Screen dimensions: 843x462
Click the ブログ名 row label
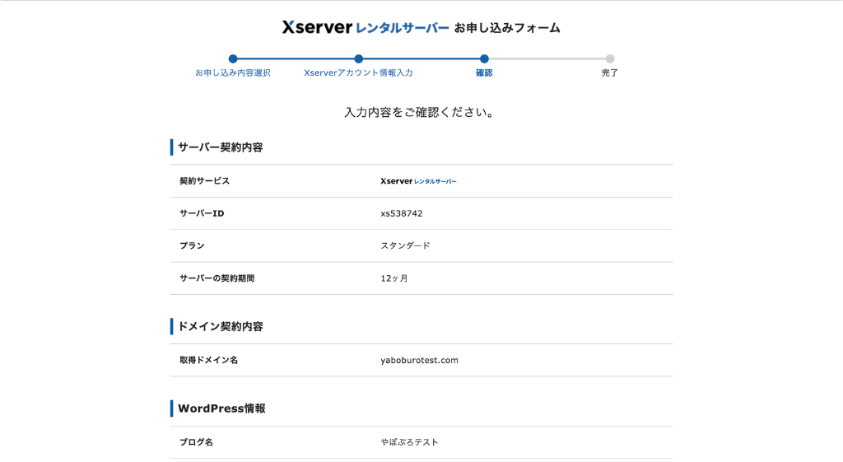[x=196, y=442]
